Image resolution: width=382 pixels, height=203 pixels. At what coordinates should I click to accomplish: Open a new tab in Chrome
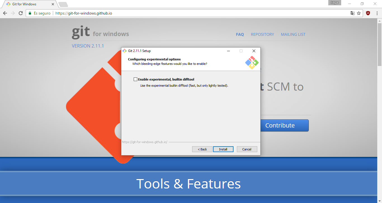coord(63,4)
